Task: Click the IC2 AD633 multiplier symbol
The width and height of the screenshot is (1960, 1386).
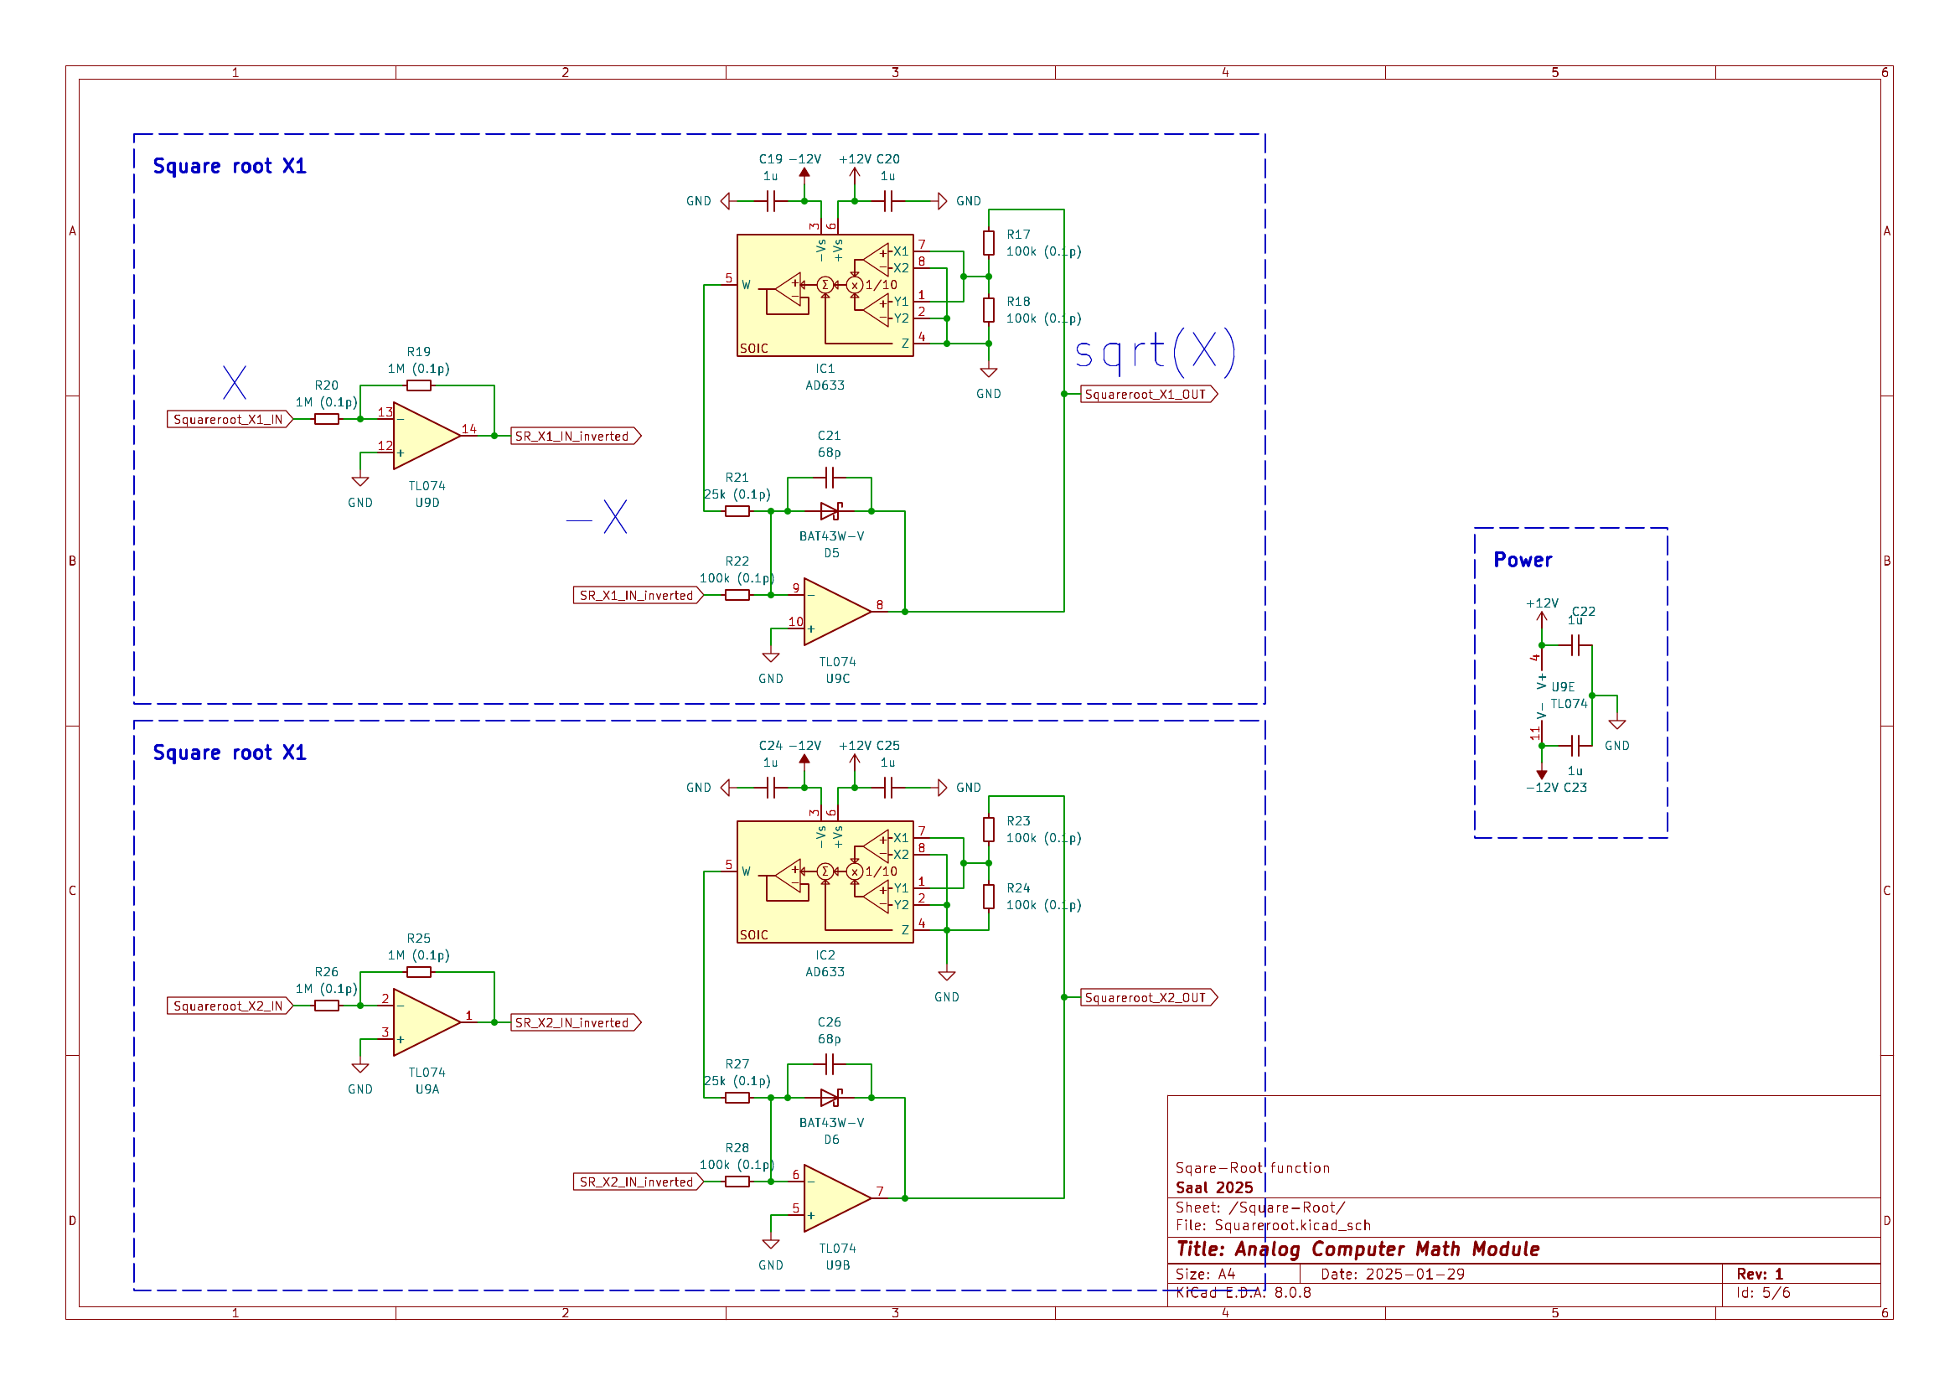Action: click(x=825, y=882)
